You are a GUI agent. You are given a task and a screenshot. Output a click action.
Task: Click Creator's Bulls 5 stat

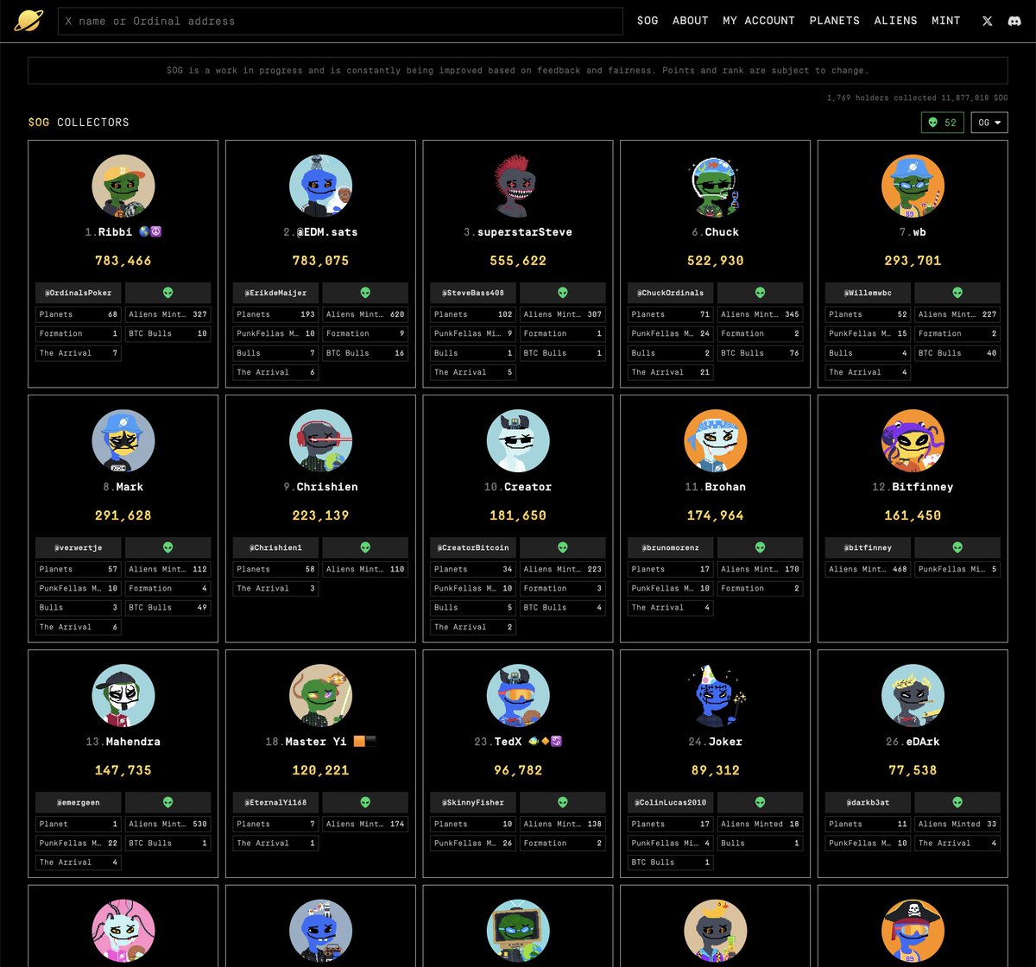[x=474, y=607]
